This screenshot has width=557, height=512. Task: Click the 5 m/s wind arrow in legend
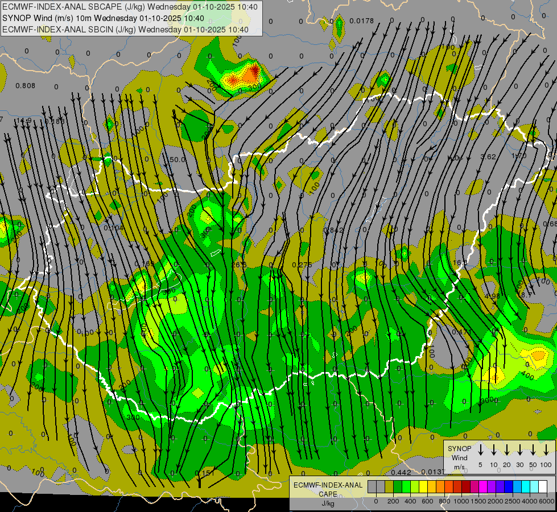(x=481, y=450)
